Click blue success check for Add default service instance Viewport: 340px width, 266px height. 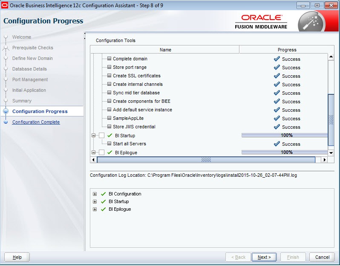click(x=277, y=110)
